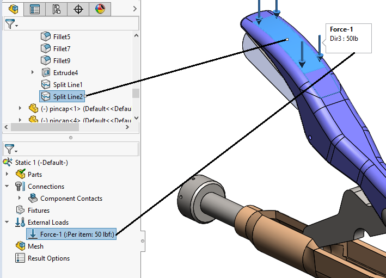Switch to the PropertyManager tab
Image resolution: width=386 pixels, height=278 pixels.
[x=35, y=9]
